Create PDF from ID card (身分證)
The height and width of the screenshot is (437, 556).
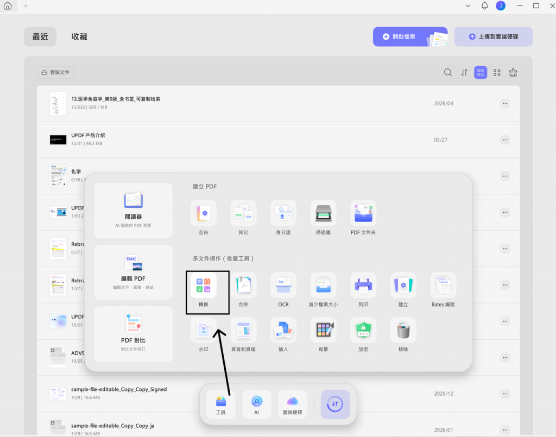coord(283,213)
